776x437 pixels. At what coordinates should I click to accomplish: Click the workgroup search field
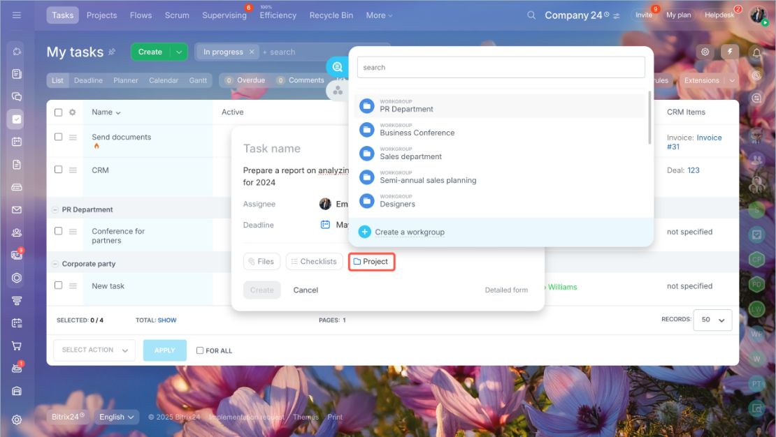coord(501,67)
